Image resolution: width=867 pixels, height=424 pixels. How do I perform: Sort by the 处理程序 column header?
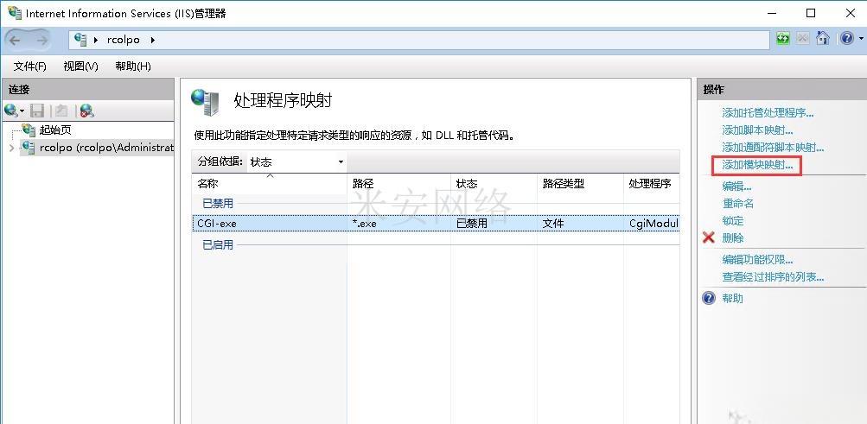click(652, 184)
